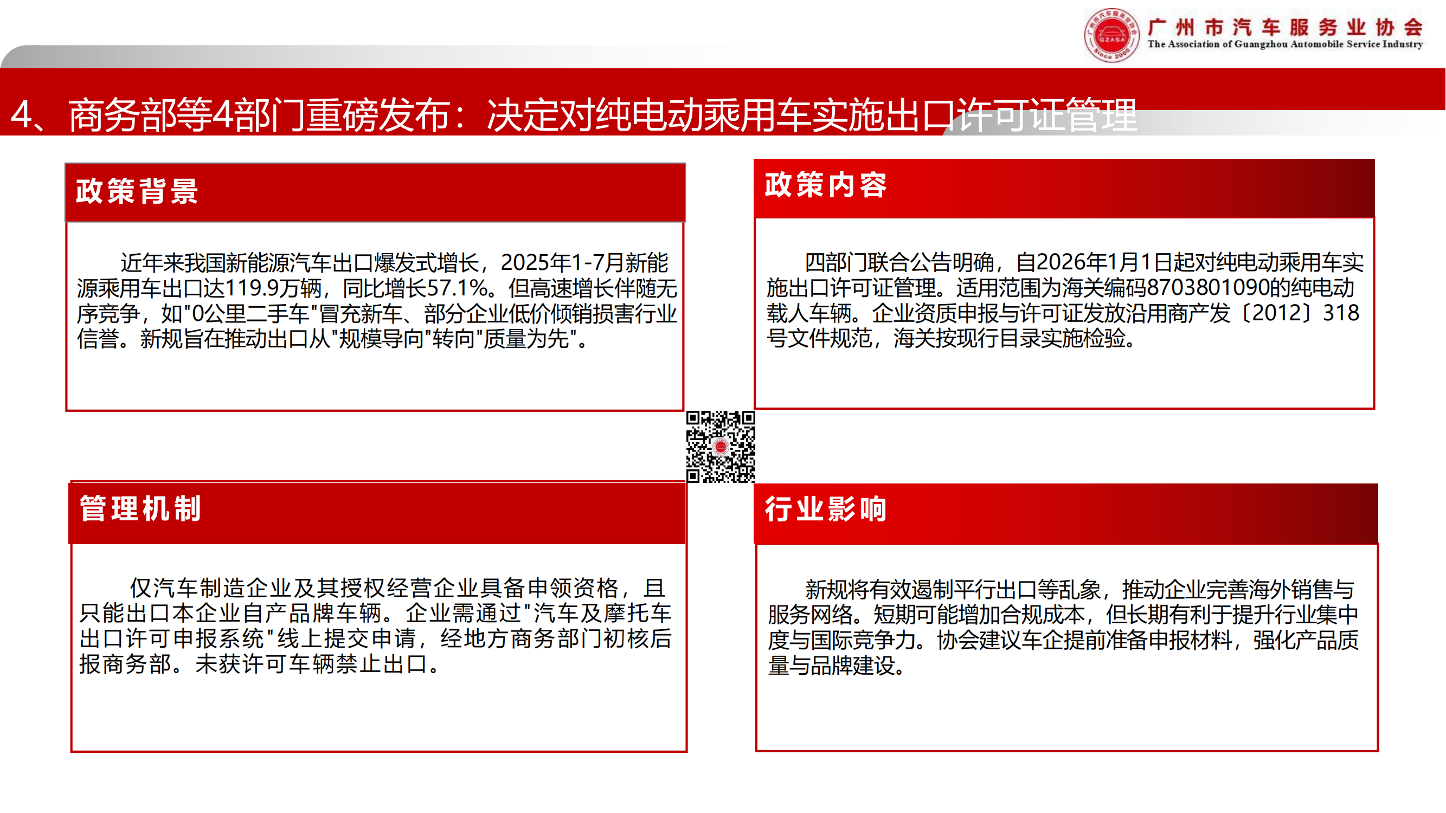Click the 管理机制 section header

click(140, 508)
